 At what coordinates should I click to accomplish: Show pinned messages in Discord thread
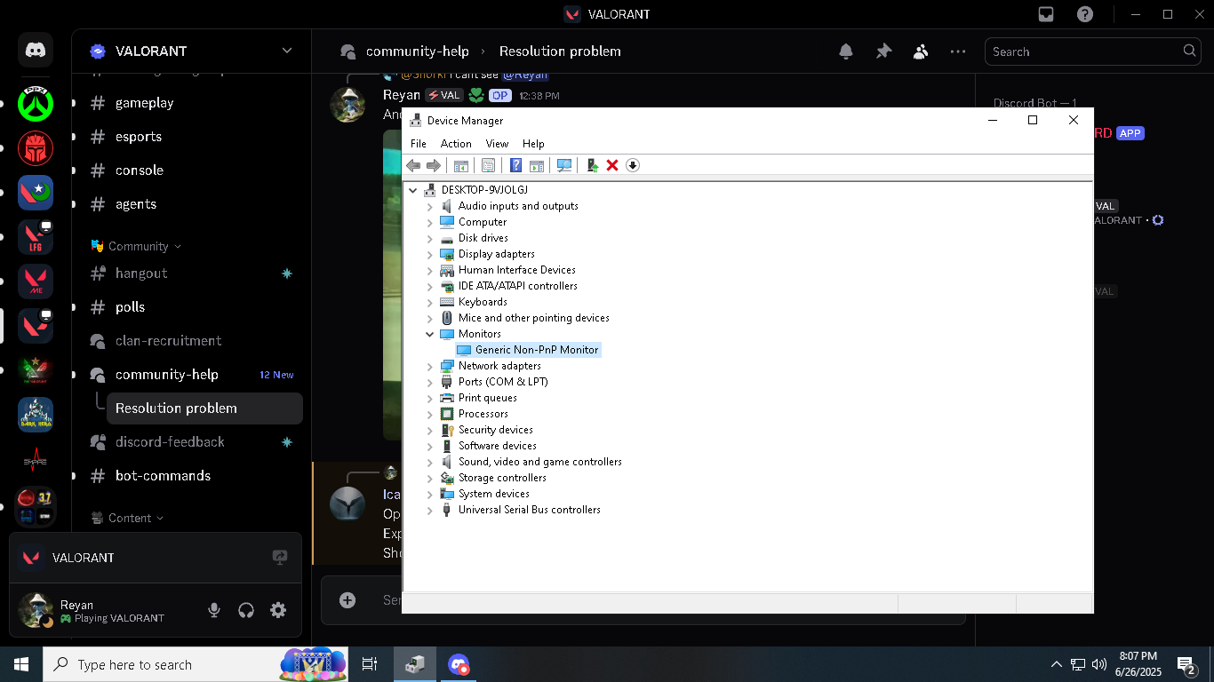883,52
